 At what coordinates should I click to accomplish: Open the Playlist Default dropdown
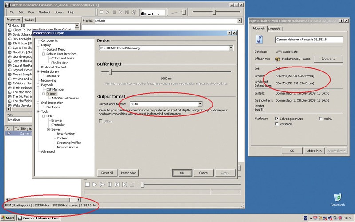[x=240, y=20]
